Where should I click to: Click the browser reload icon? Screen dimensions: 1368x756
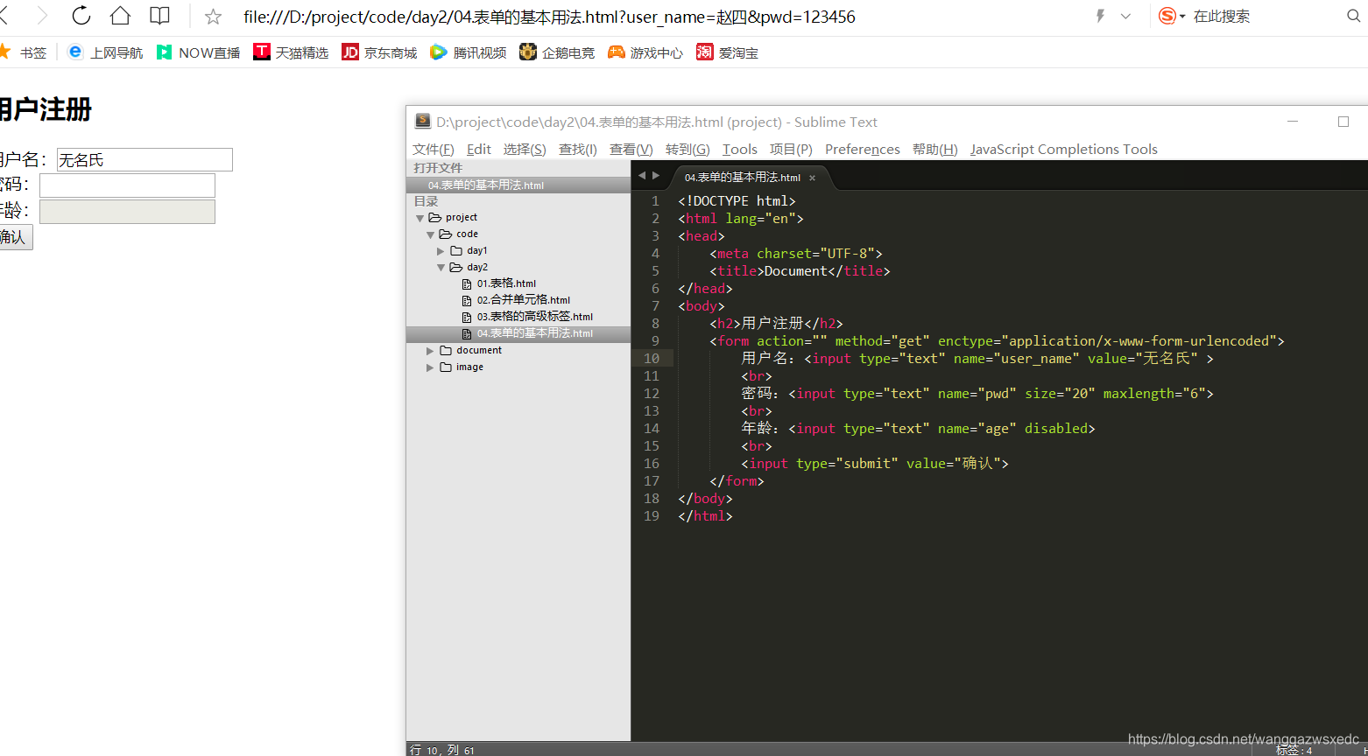pyautogui.click(x=81, y=16)
